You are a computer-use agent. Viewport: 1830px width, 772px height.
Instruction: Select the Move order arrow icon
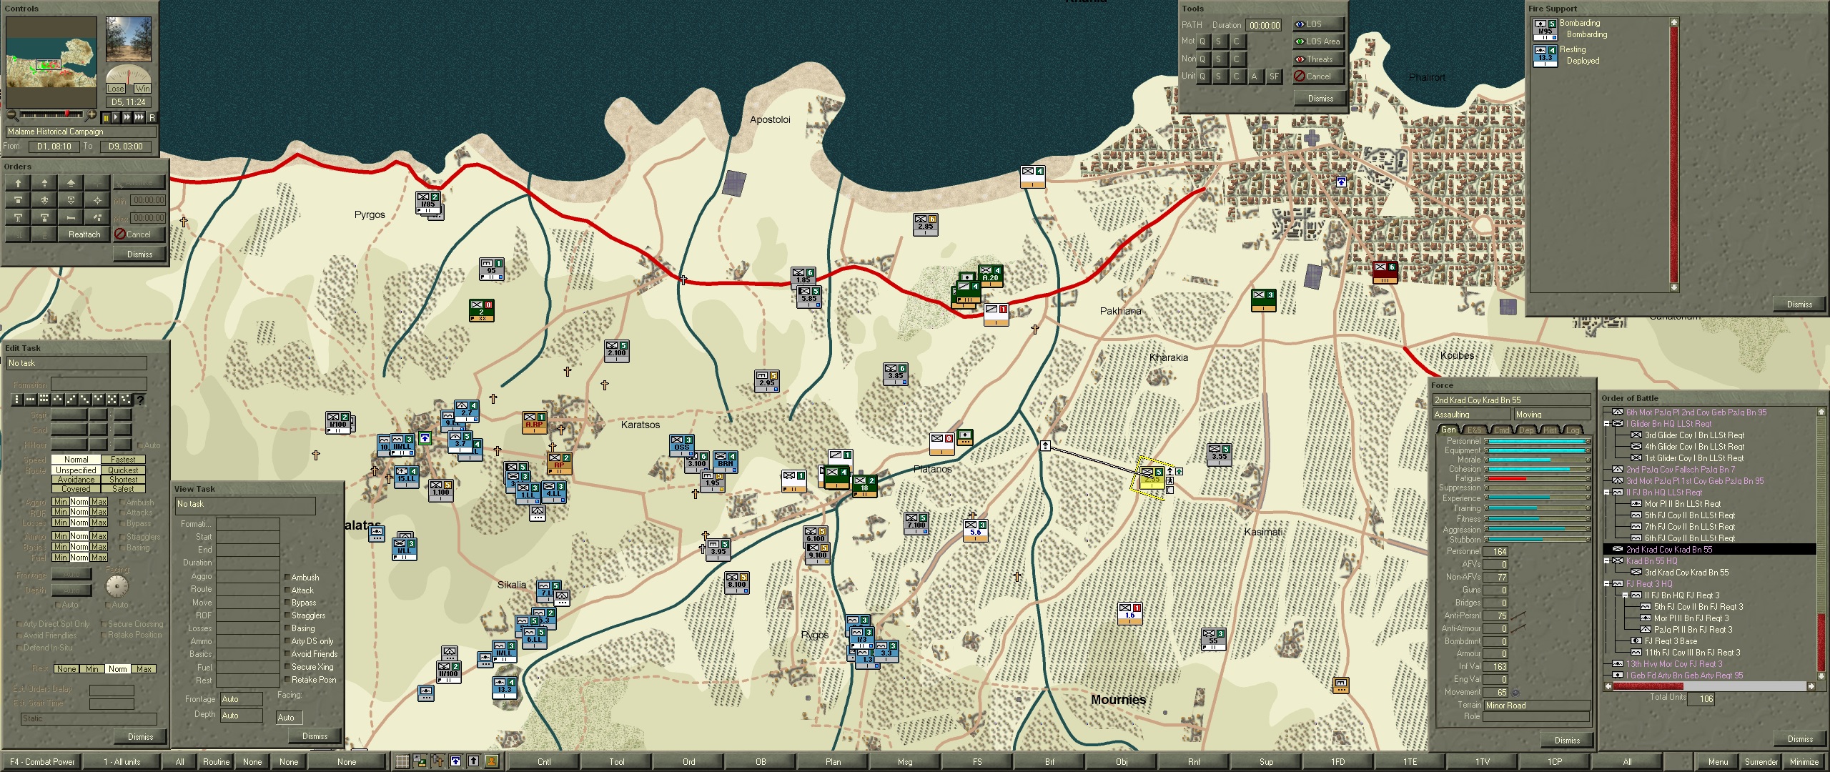pyautogui.click(x=19, y=183)
